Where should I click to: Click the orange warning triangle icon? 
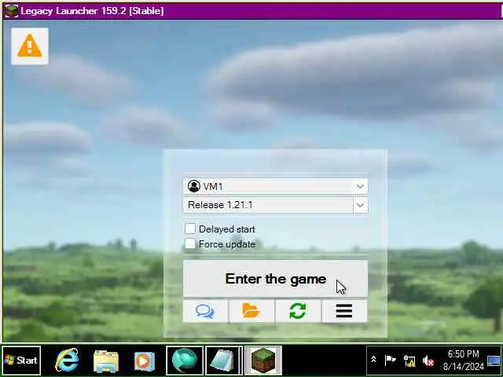coord(30,46)
